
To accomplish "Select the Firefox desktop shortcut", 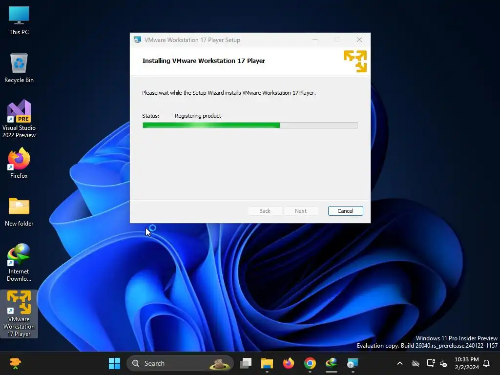I will coord(19,163).
